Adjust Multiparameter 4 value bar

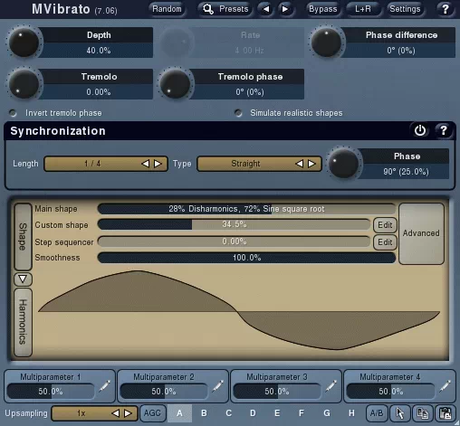pyautogui.click(x=391, y=392)
